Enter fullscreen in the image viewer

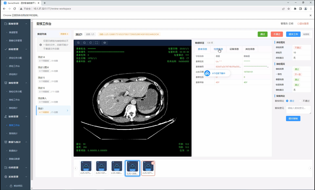click(96, 43)
